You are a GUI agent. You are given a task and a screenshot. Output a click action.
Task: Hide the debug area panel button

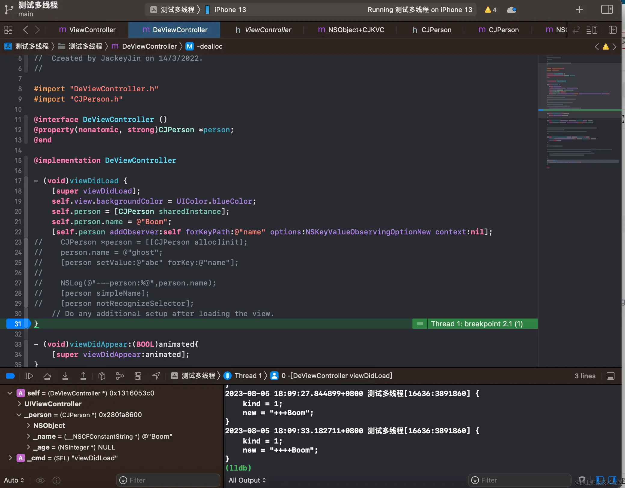(x=611, y=376)
